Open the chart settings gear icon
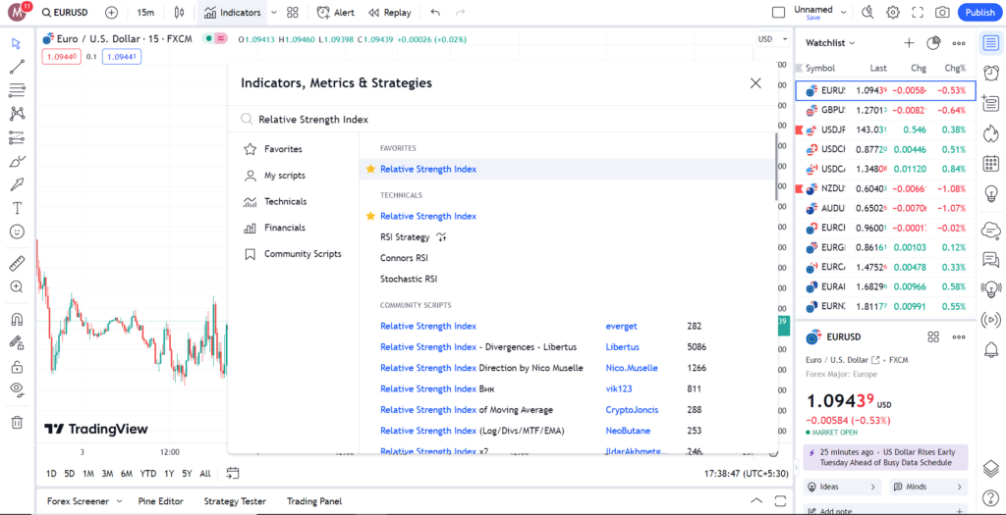Screen dimensions: 1006x515 (892, 13)
